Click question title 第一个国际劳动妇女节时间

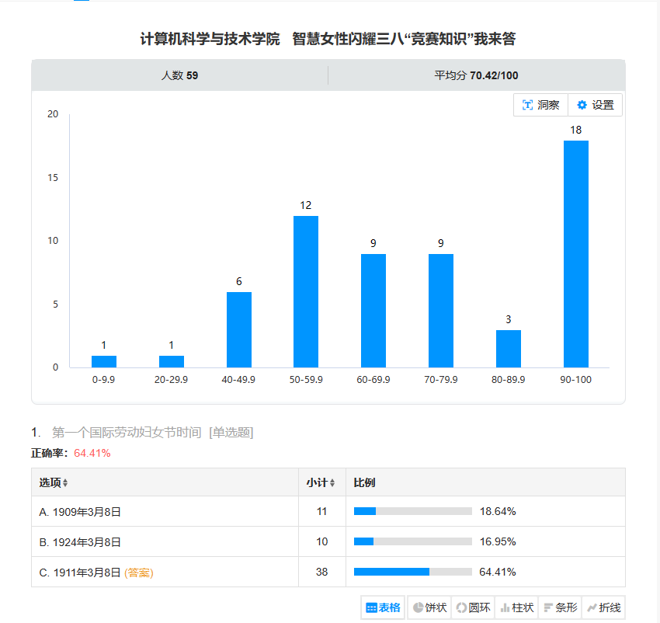coord(126,433)
